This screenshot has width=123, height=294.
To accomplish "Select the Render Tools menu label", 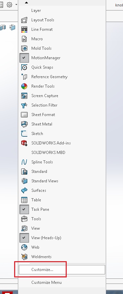I will tap(43, 86).
